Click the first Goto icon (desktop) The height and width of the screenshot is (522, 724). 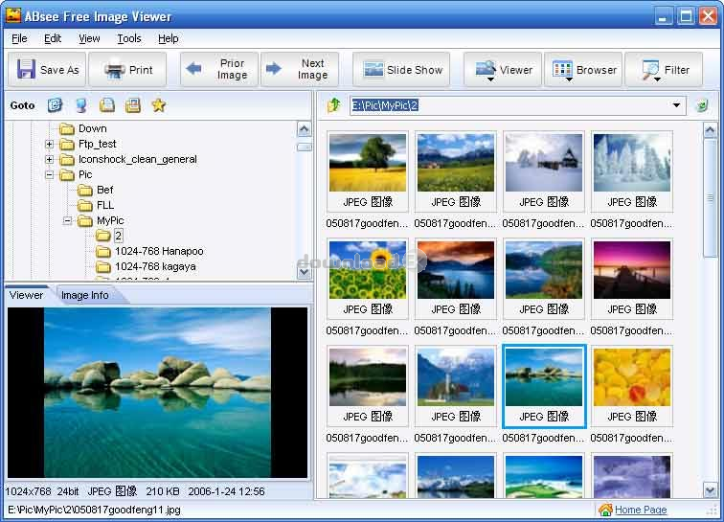click(x=55, y=105)
